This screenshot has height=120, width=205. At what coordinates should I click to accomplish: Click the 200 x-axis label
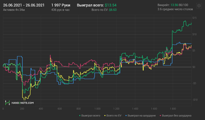click(x=22, y=109)
